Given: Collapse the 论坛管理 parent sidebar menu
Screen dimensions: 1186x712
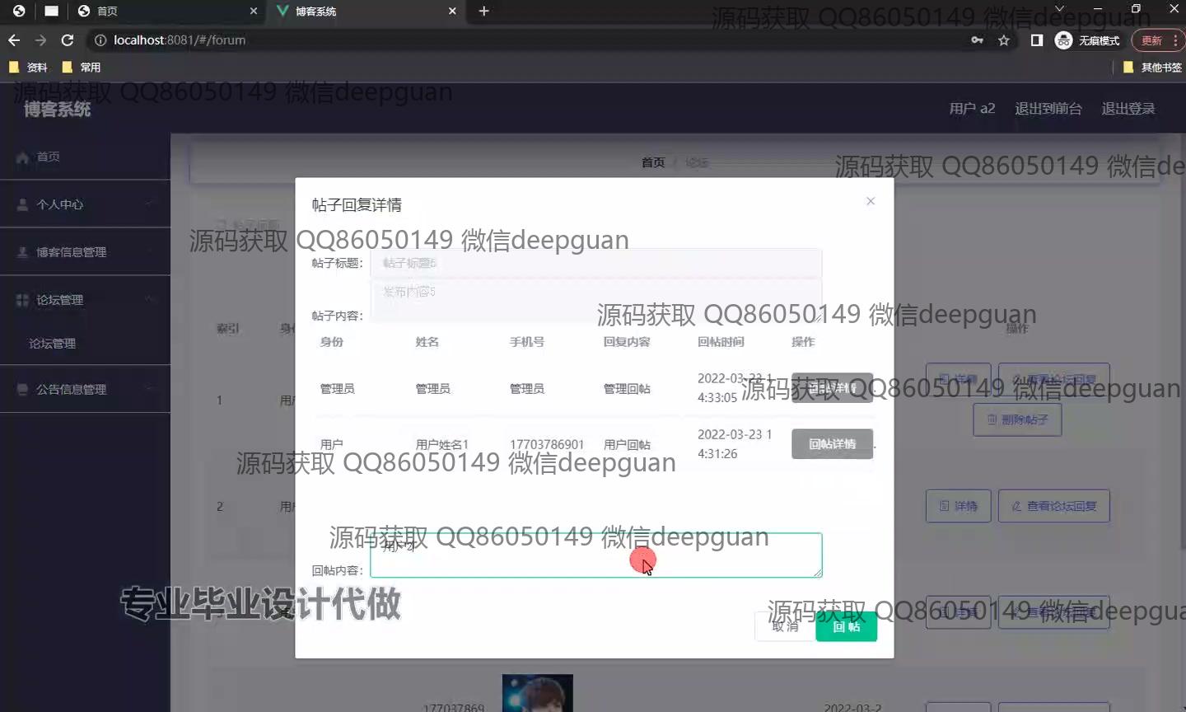Looking at the screenshot, I should 85,300.
